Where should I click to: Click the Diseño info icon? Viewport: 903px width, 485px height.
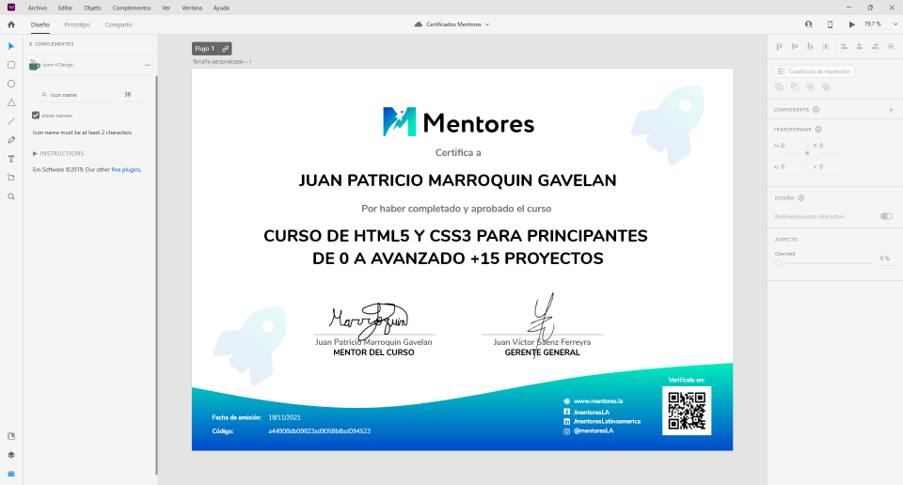point(801,198)
